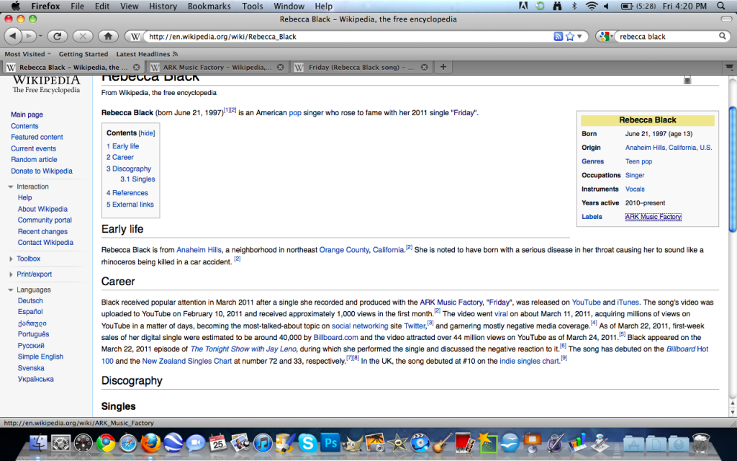
Task: Open the Latest Headlines bookmark feed
Action: coord(147,54)
